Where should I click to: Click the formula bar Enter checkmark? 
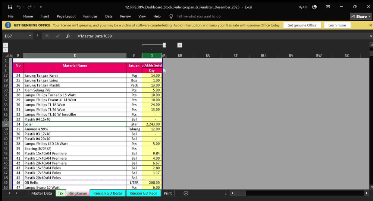[57, 36]
